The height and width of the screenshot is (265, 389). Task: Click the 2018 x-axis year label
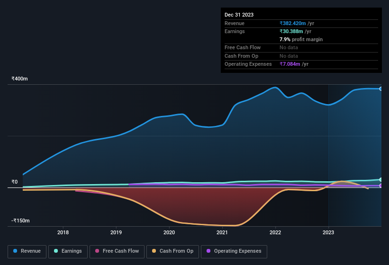[63, 232]
